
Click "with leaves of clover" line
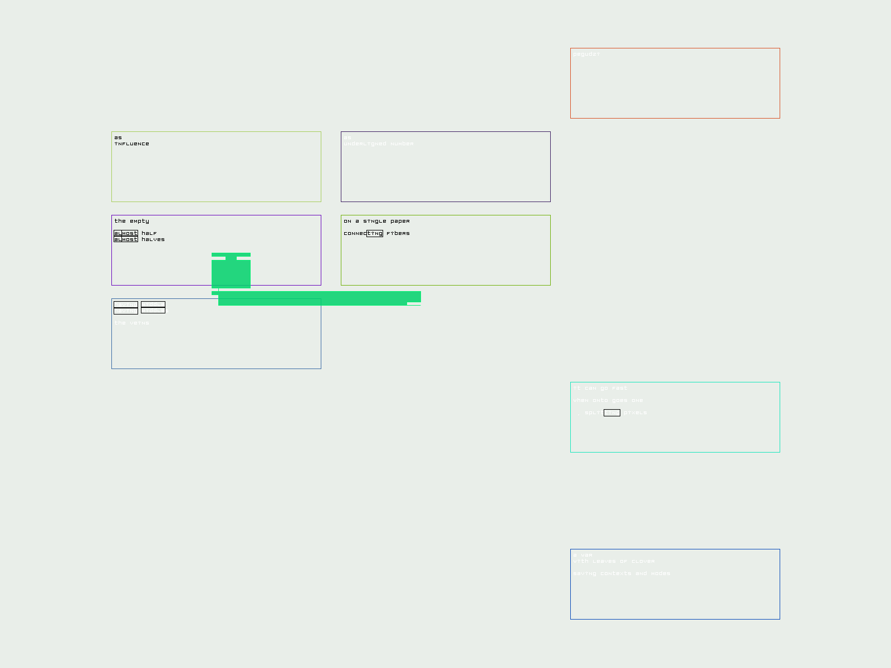coord(614,561)
